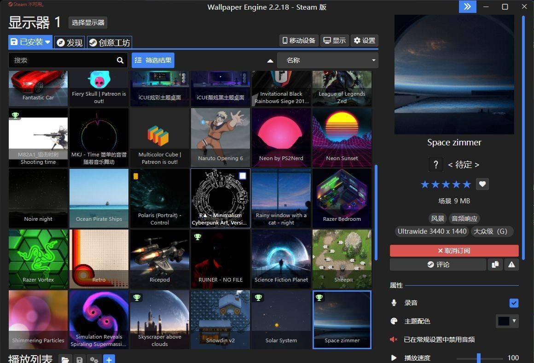
Task: Click the question mark rating icon
Action: [x=435, y=165]
